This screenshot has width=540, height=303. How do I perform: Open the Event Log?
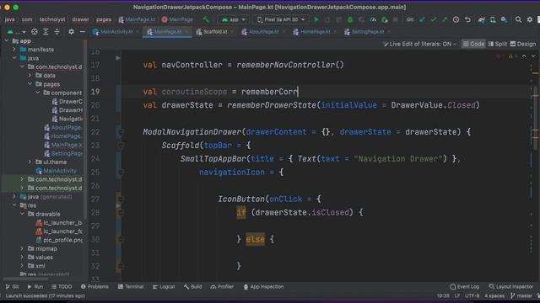[x=465, y=286]
